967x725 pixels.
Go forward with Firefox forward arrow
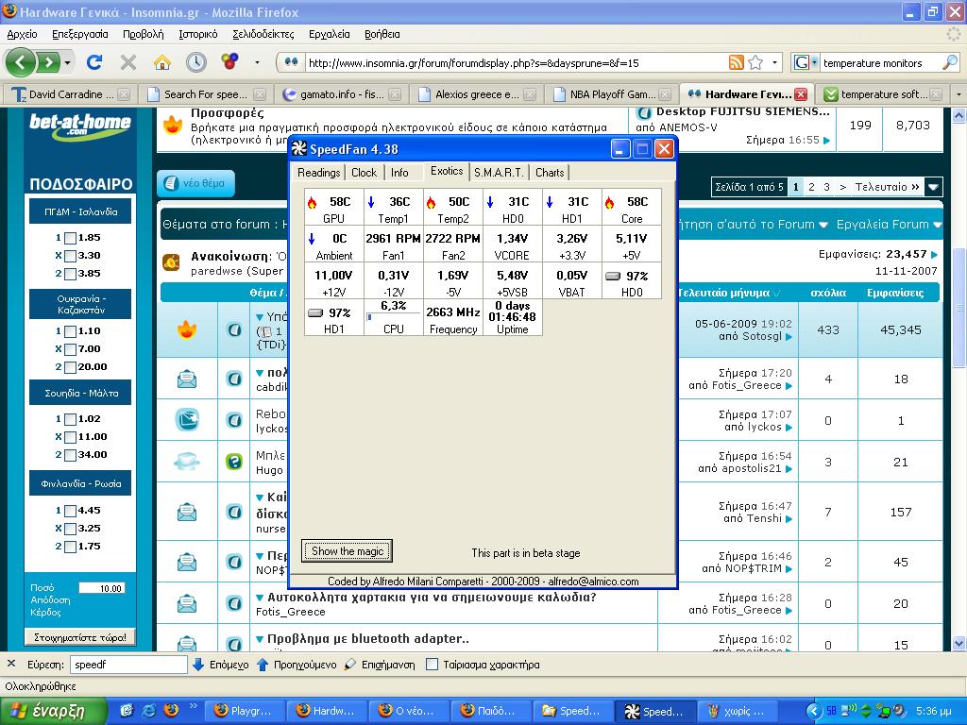click(48, 62)
